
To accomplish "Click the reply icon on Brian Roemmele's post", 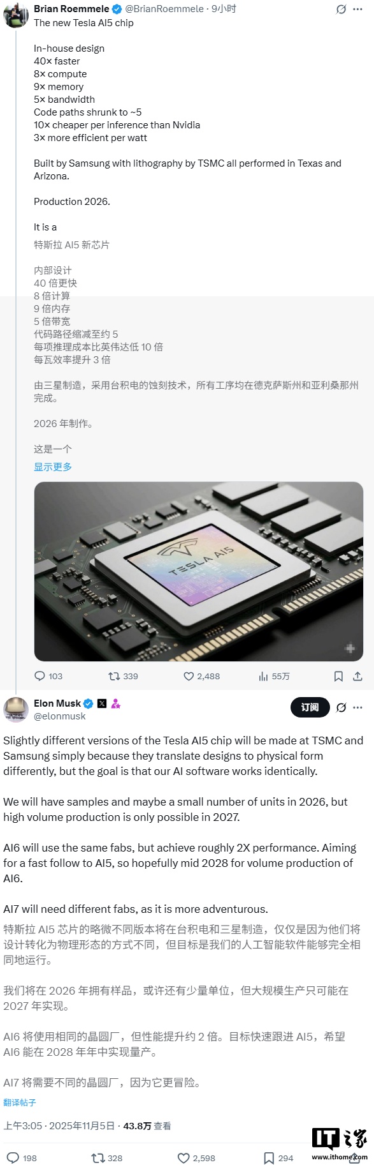I will pos(40,675).
